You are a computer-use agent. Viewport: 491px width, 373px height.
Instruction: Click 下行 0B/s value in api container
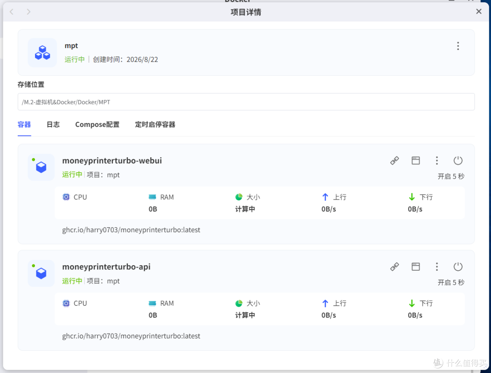[415, 315]
